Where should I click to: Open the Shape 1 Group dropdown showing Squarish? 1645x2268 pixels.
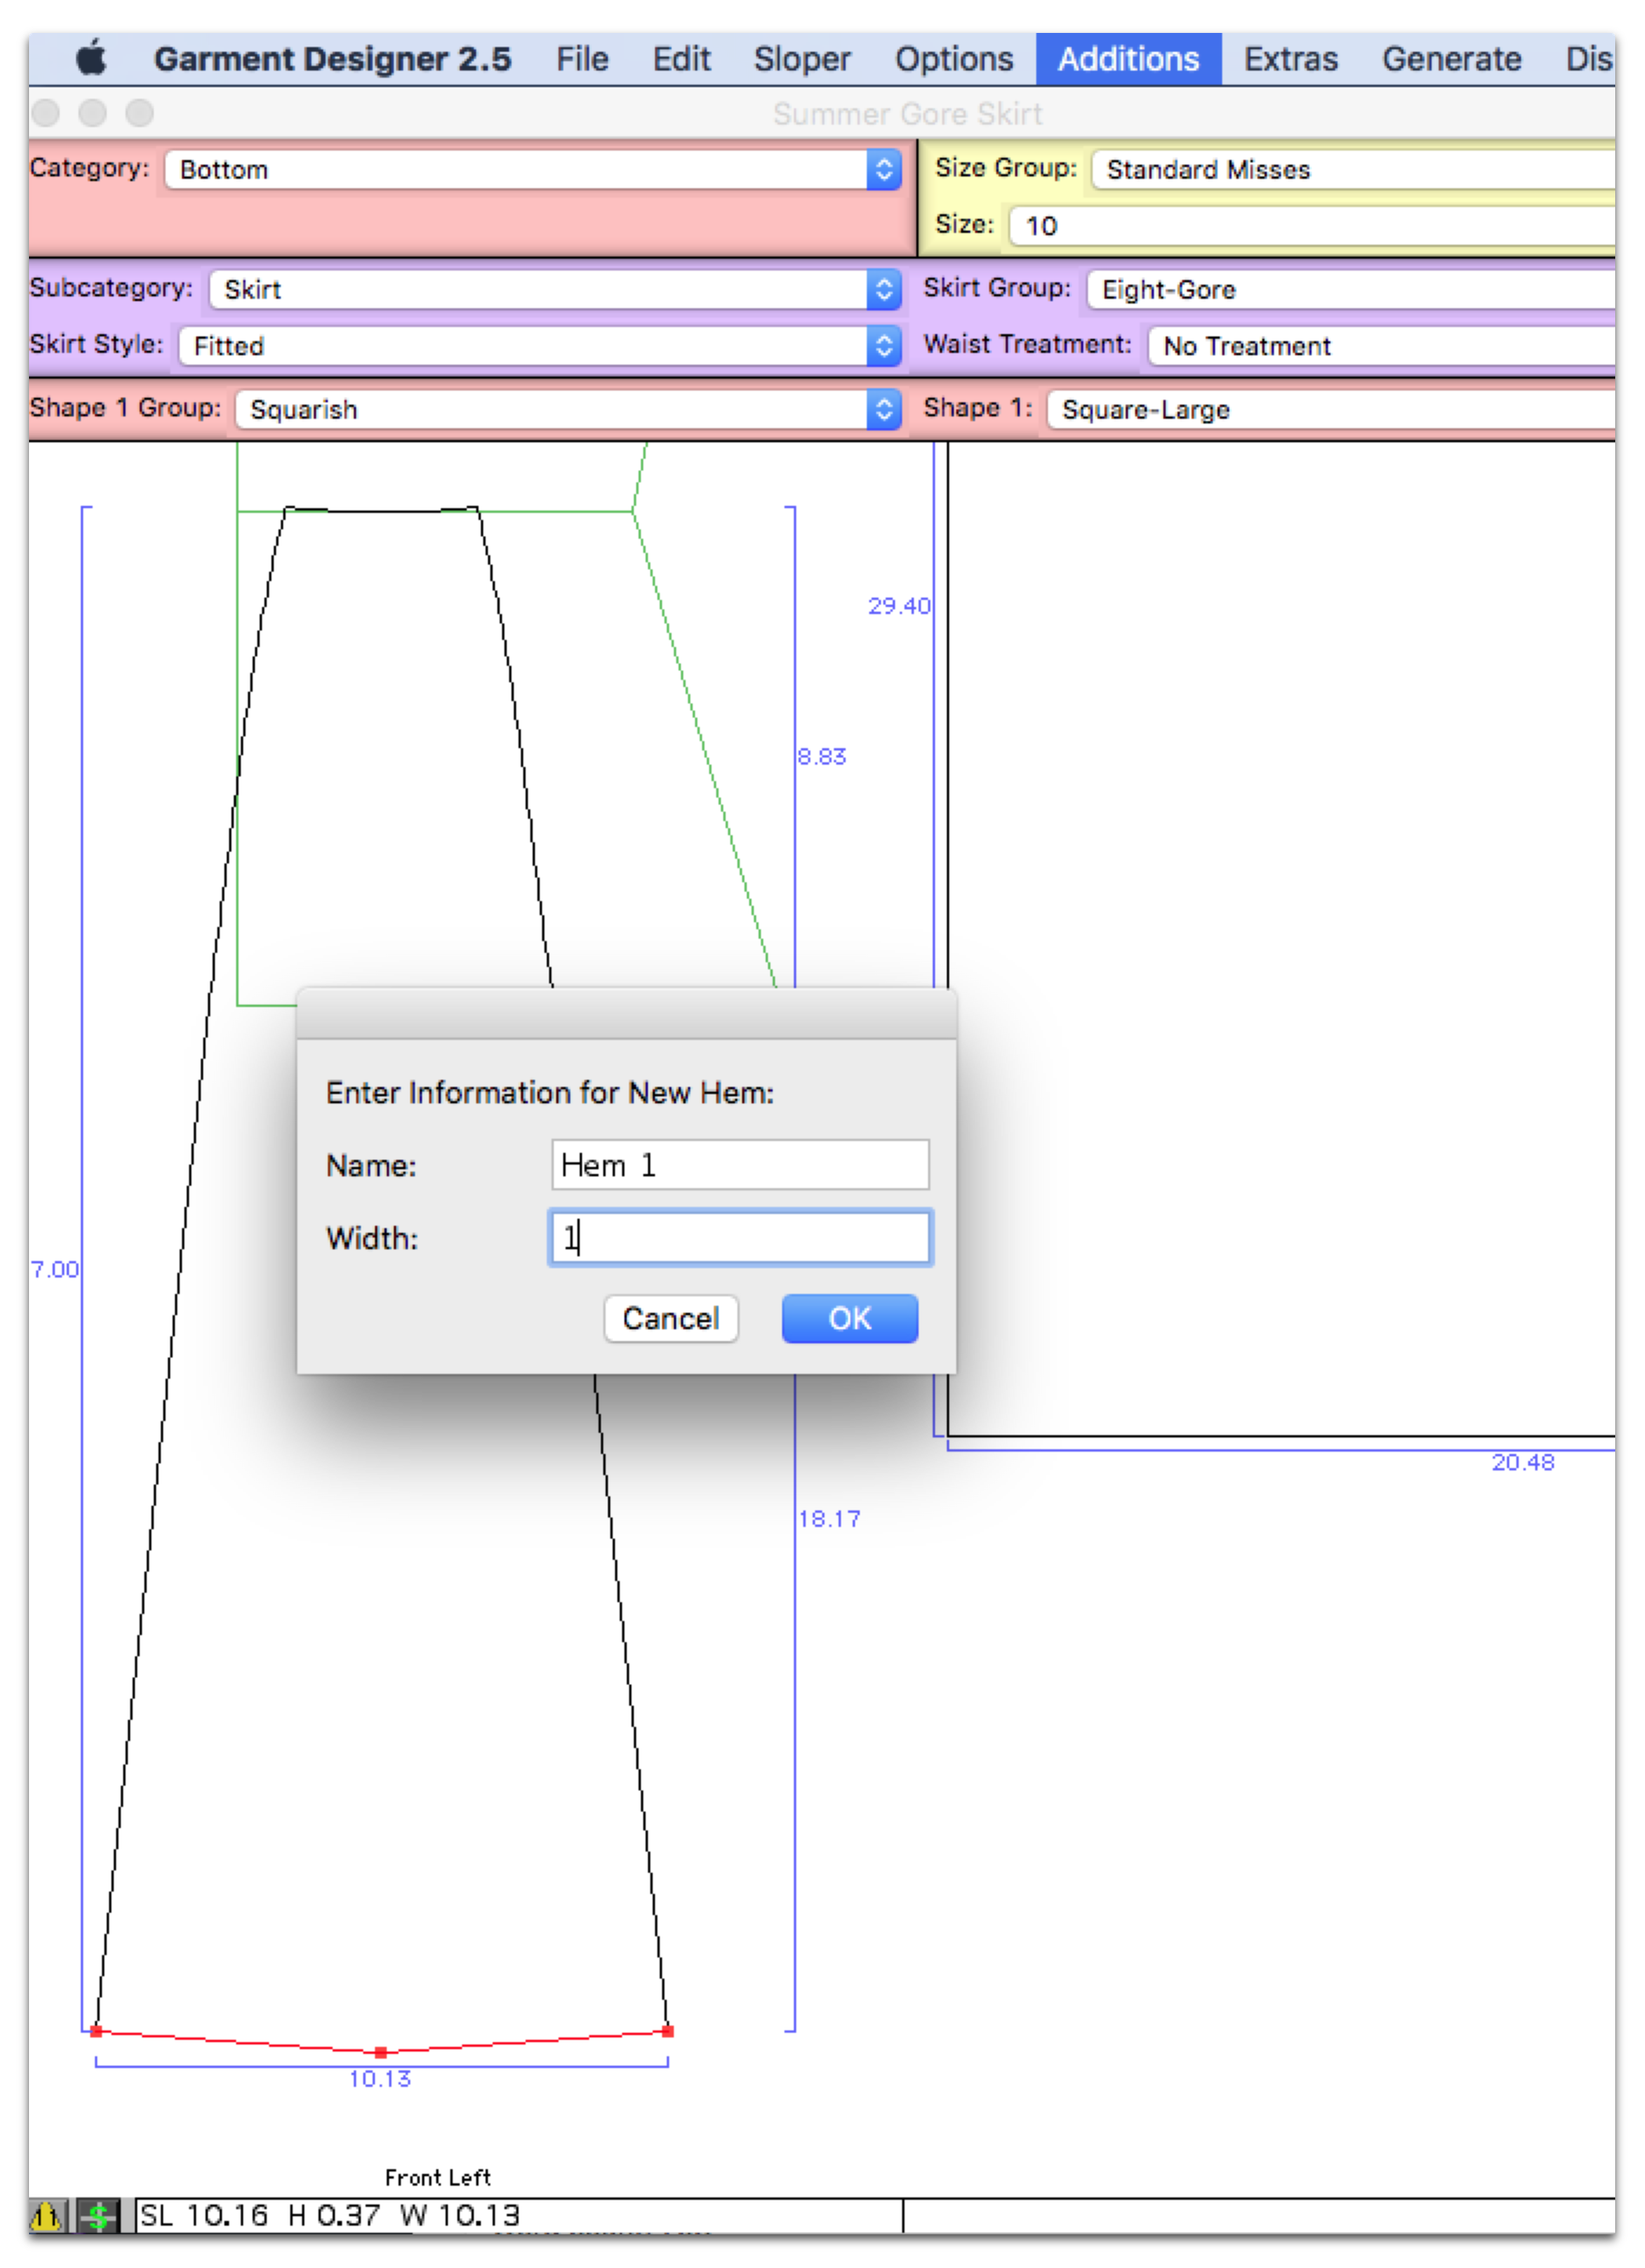[568, 410]
